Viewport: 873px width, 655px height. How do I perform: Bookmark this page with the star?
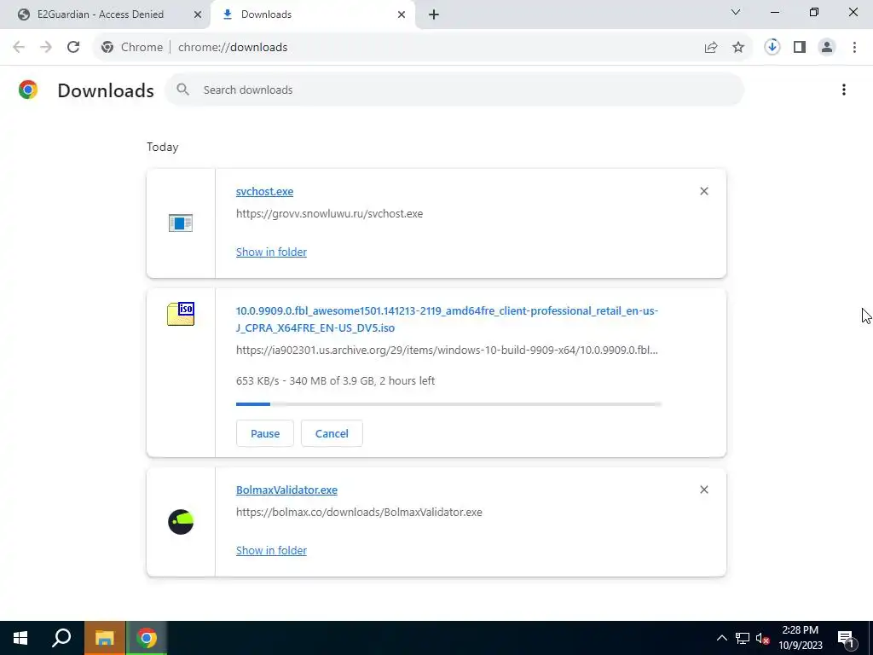tap(738, 47)
